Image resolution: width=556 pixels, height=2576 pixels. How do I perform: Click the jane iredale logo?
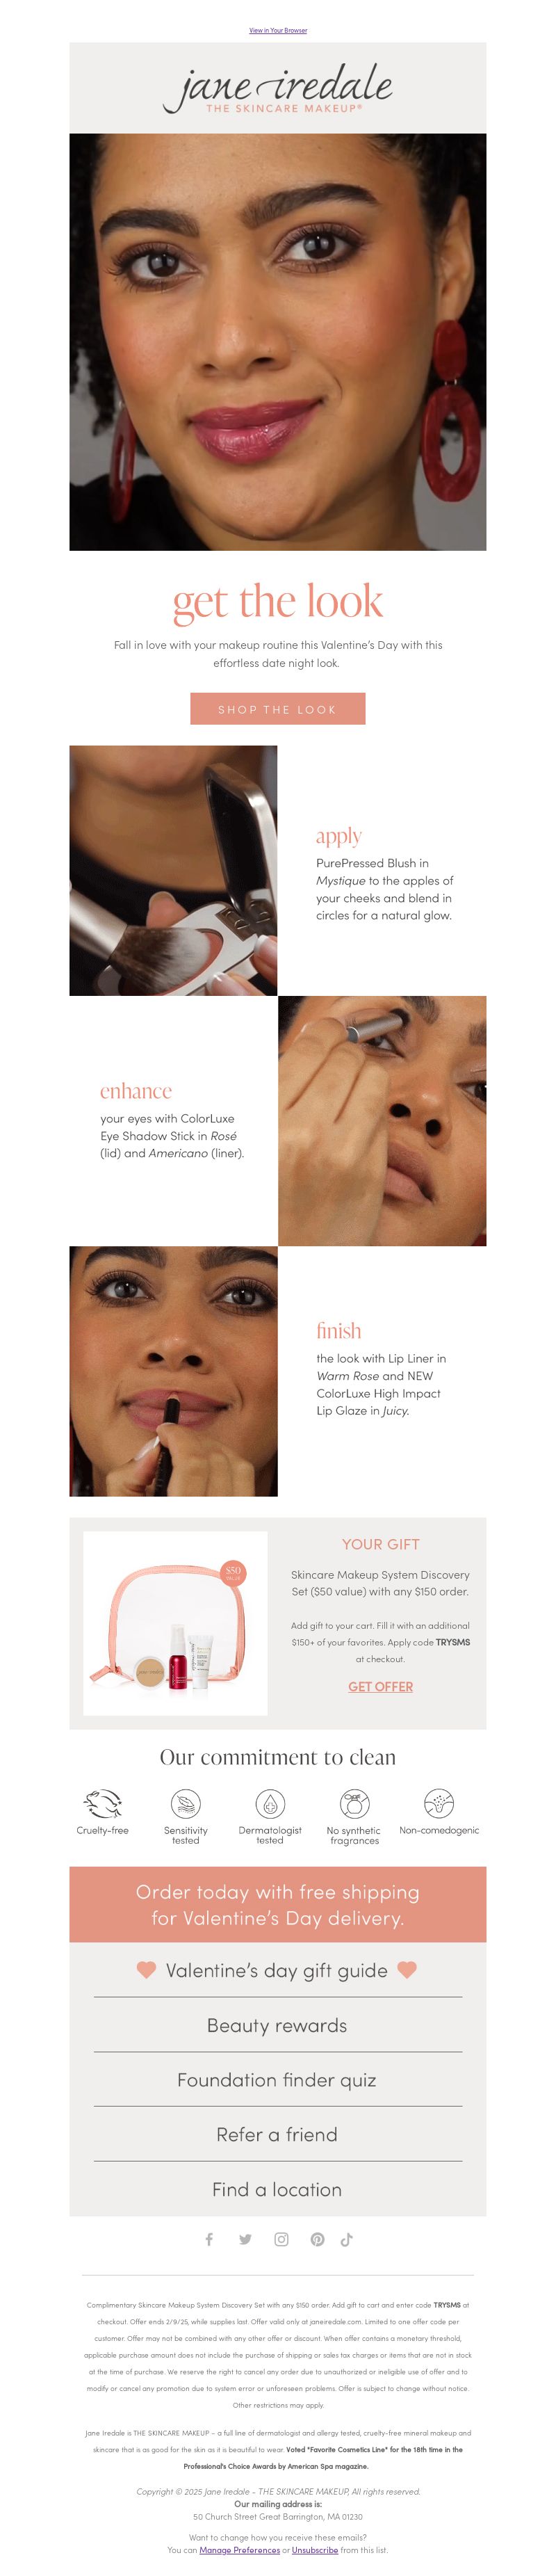point(278,88)
